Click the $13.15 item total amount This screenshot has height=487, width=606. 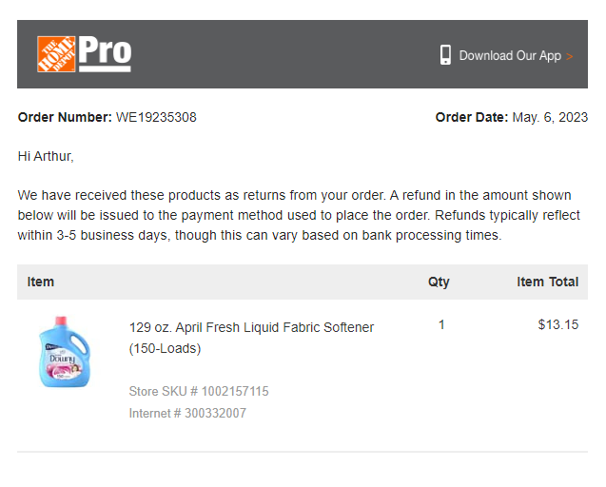(x=558, y=324)
